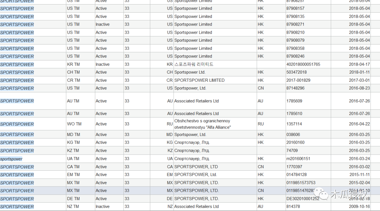The image size is (380, 211).
Task: Select owner SPORTSPOWER, Ltd. in the EM row
Action: pyautogui.click(x=196, y=175)
